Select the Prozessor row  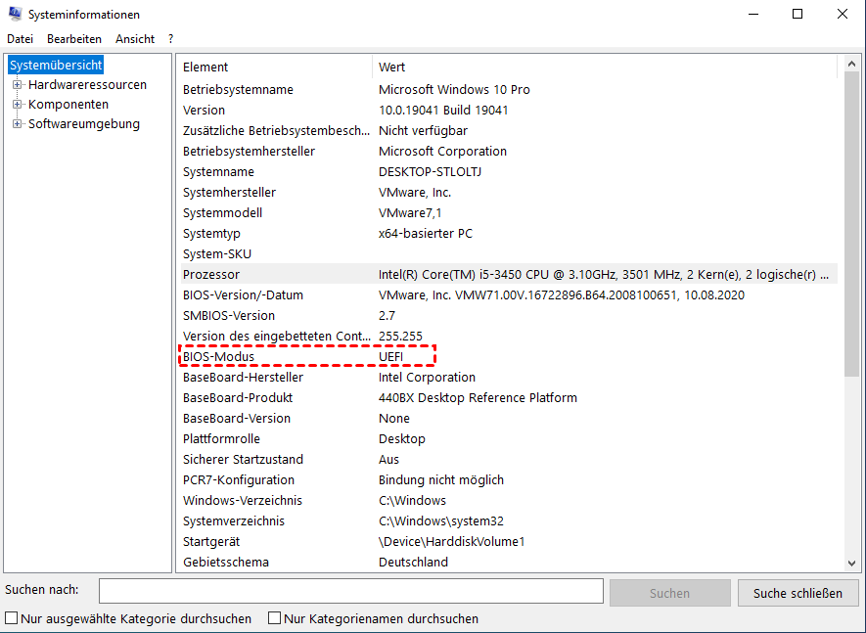(509, 275)
